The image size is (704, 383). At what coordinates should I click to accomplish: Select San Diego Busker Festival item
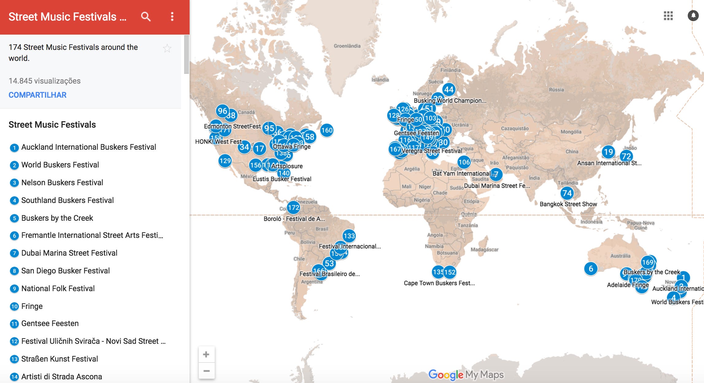(60, 271)
